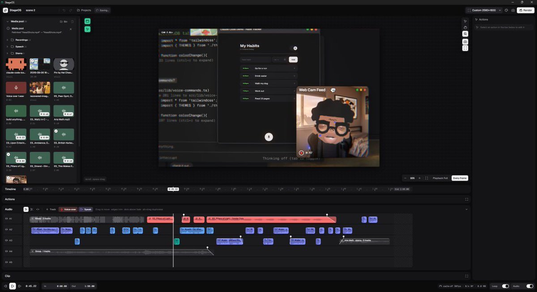Open the theme palette icon beside Render
The image size is (537, 292).
tap(506, 10)
